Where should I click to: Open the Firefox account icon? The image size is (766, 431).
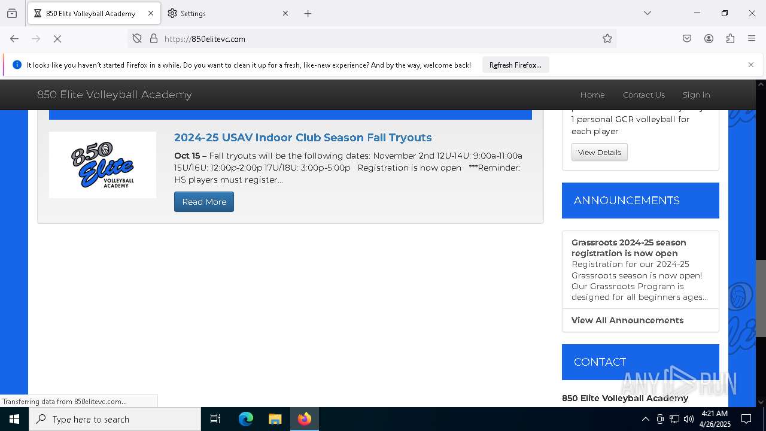[x=709, y=39]
